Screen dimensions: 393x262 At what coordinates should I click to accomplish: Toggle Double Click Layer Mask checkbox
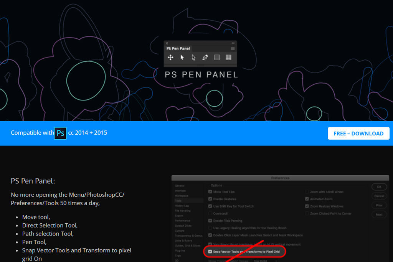tap(210, 235)
